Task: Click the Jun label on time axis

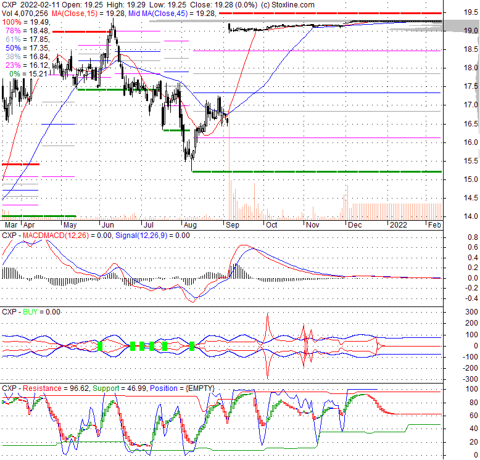Action: [x=108, y=225]
